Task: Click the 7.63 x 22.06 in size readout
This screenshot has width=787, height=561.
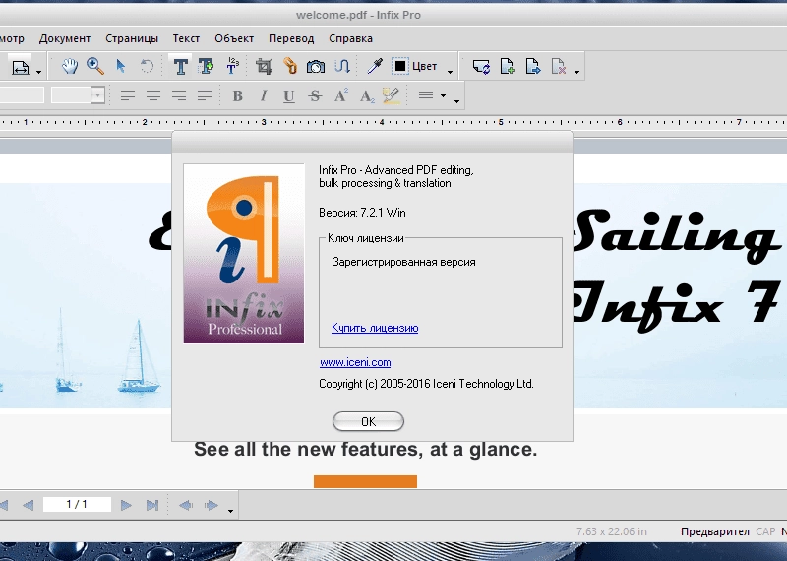Action: 611,531
